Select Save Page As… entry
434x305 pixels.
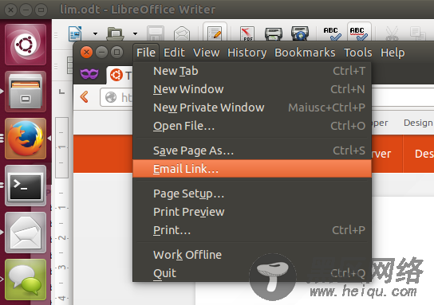tap(252, 151)
